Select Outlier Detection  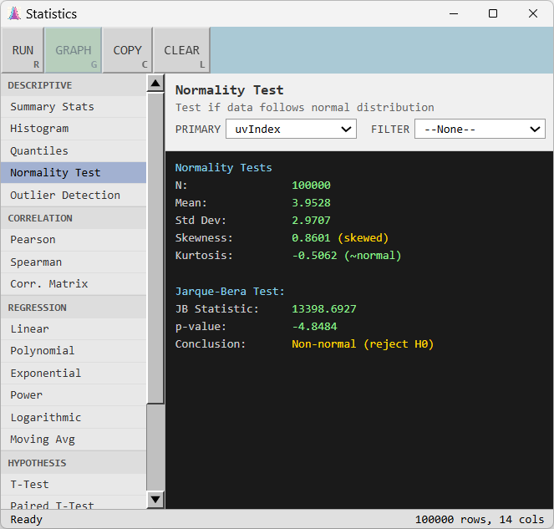click(x=65, y=196)
